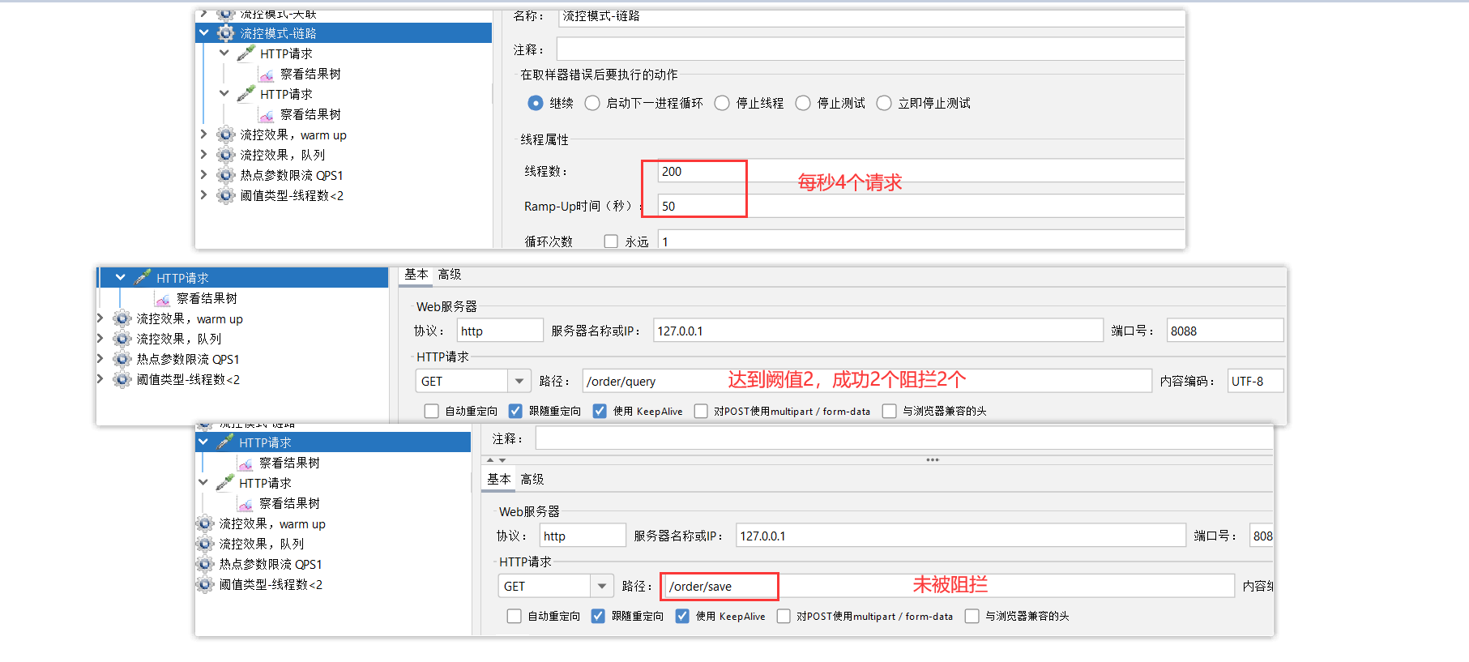
Task: Expand 流控效果,队列 node, middle screenshot
Action: 100,338
